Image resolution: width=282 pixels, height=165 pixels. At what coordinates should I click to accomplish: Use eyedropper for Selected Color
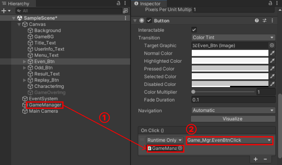272,76
